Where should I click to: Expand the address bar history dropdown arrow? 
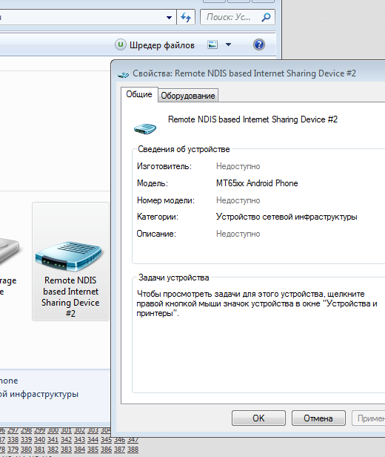[x=169, y=18]
